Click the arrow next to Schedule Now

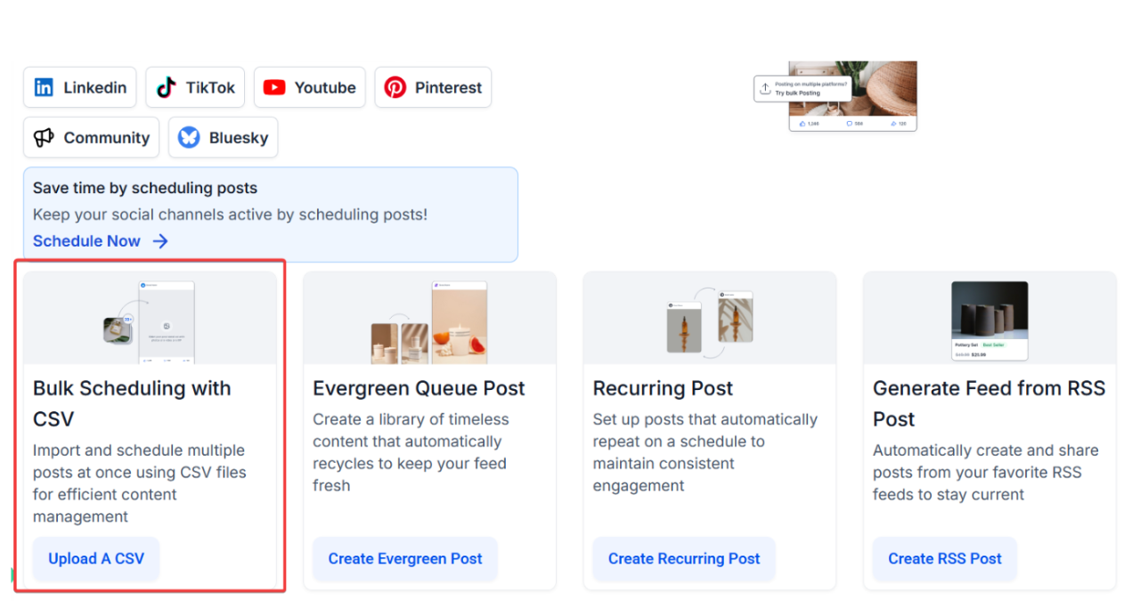point(160,241)
